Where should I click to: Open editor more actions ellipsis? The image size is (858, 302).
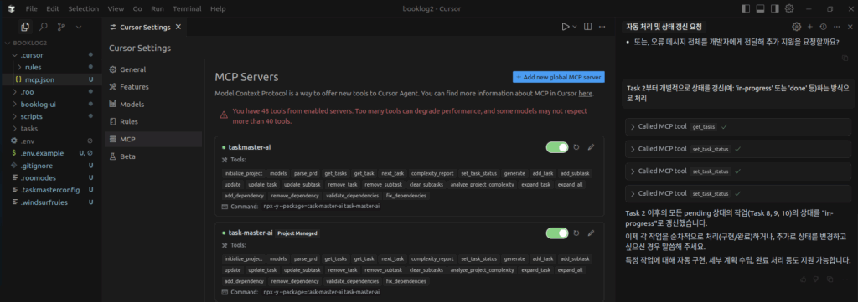[602, 27]
